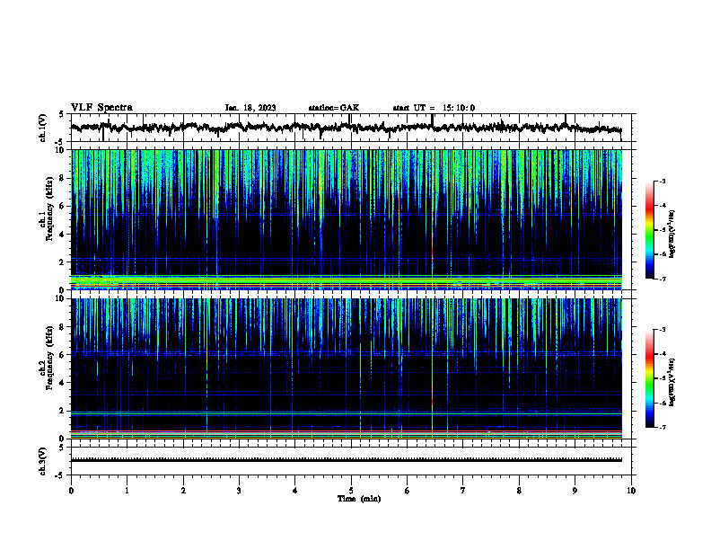Click the "Time (min)" axis title
The height and width of the screenshot is (550, 711).
click(x=359, y=499)
